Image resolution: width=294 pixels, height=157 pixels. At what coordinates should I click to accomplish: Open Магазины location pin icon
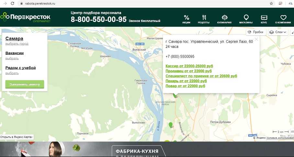tap(246, 17)
